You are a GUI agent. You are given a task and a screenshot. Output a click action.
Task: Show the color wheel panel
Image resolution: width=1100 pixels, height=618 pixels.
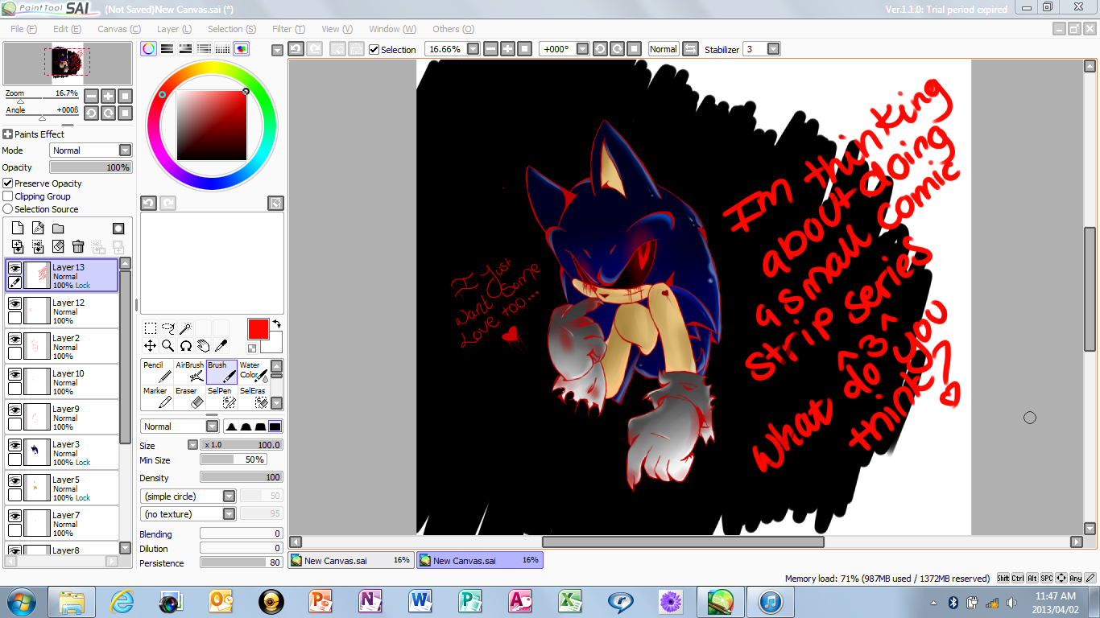[149, 49]
